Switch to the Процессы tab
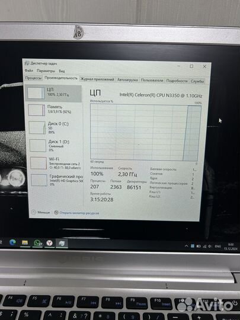 coord(33,78)
